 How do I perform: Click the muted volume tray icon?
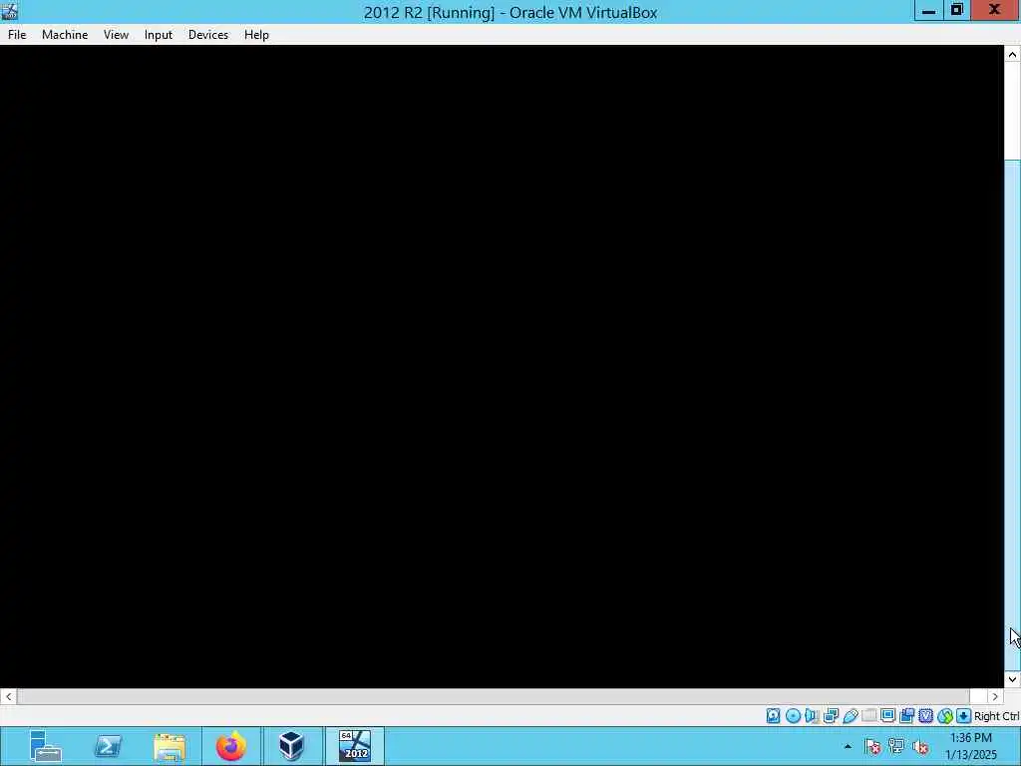click(920, 747)
